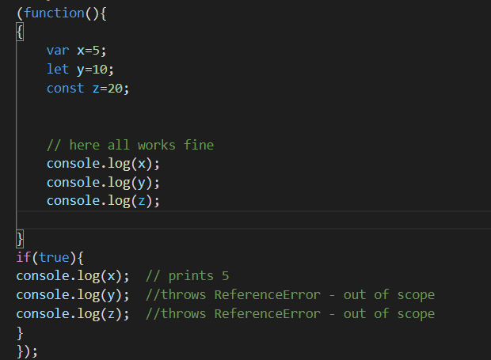Click the highlighted closing brace above if
This screenshot has width=491, height=360.
[x=20, y=239]
